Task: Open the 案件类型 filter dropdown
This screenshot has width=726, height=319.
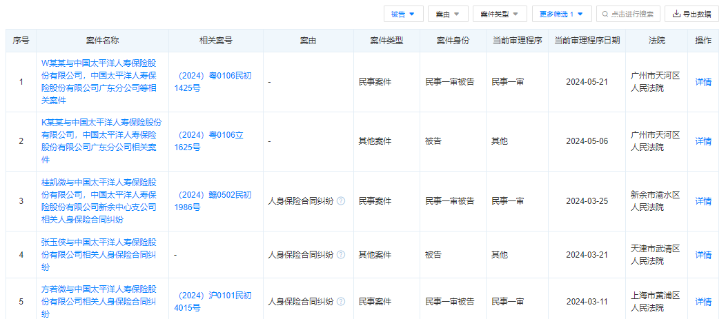Action: pos(500,14)
